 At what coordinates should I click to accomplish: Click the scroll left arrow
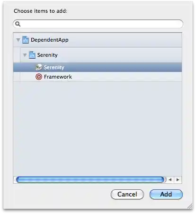(x=170, y=179)
